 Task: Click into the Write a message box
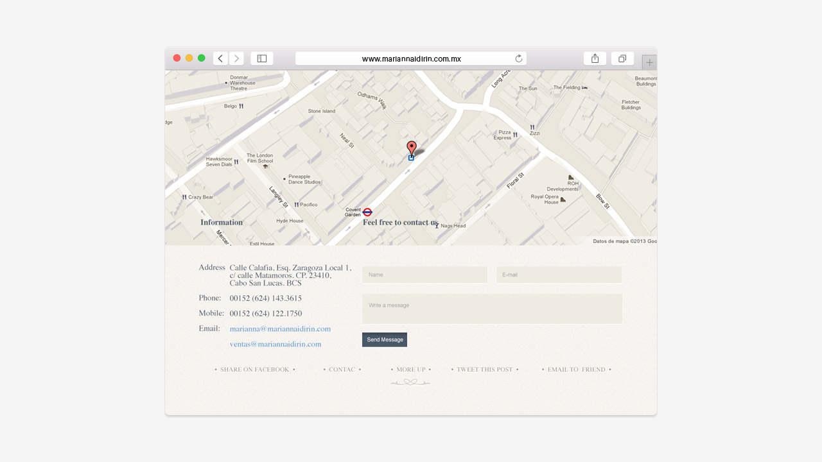tap(492, 309)
